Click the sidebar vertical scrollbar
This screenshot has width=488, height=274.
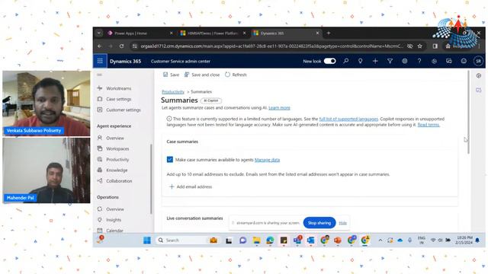[151, 180]
